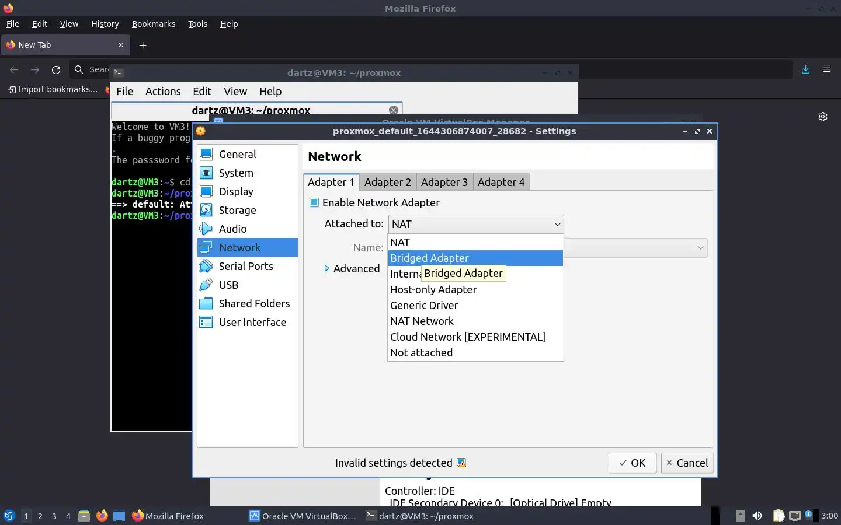Launch Firefox from taskbar quick-launch icon
841x525 pixels.
click(102, 516)
